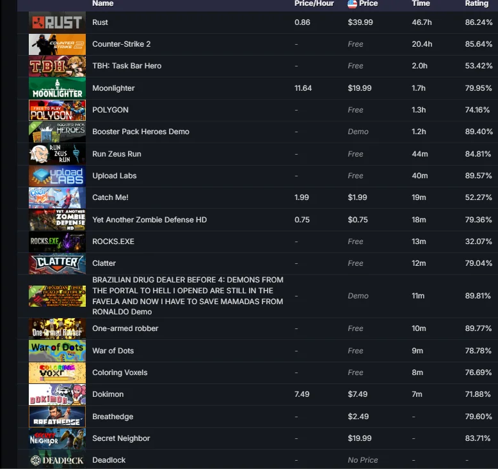Image resolution: width=498 pixels, height=469 pixels.
Task: Open the Brazilian Drug Dealer demo thumbnail
Action: (x=57, y=296)
